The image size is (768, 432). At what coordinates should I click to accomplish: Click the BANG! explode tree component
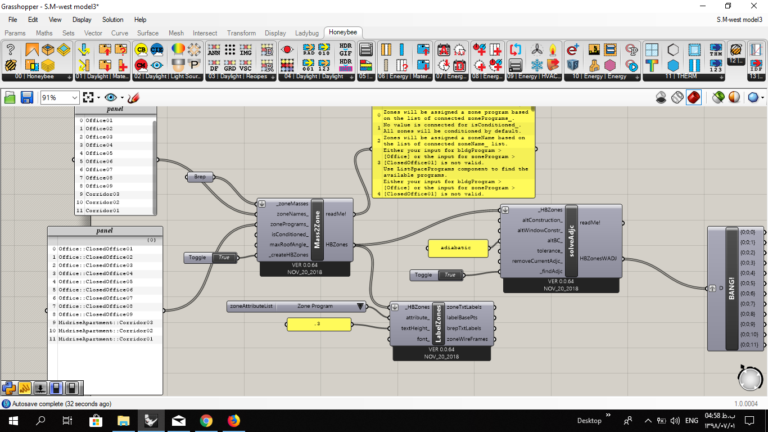click(x=732, y=289)
